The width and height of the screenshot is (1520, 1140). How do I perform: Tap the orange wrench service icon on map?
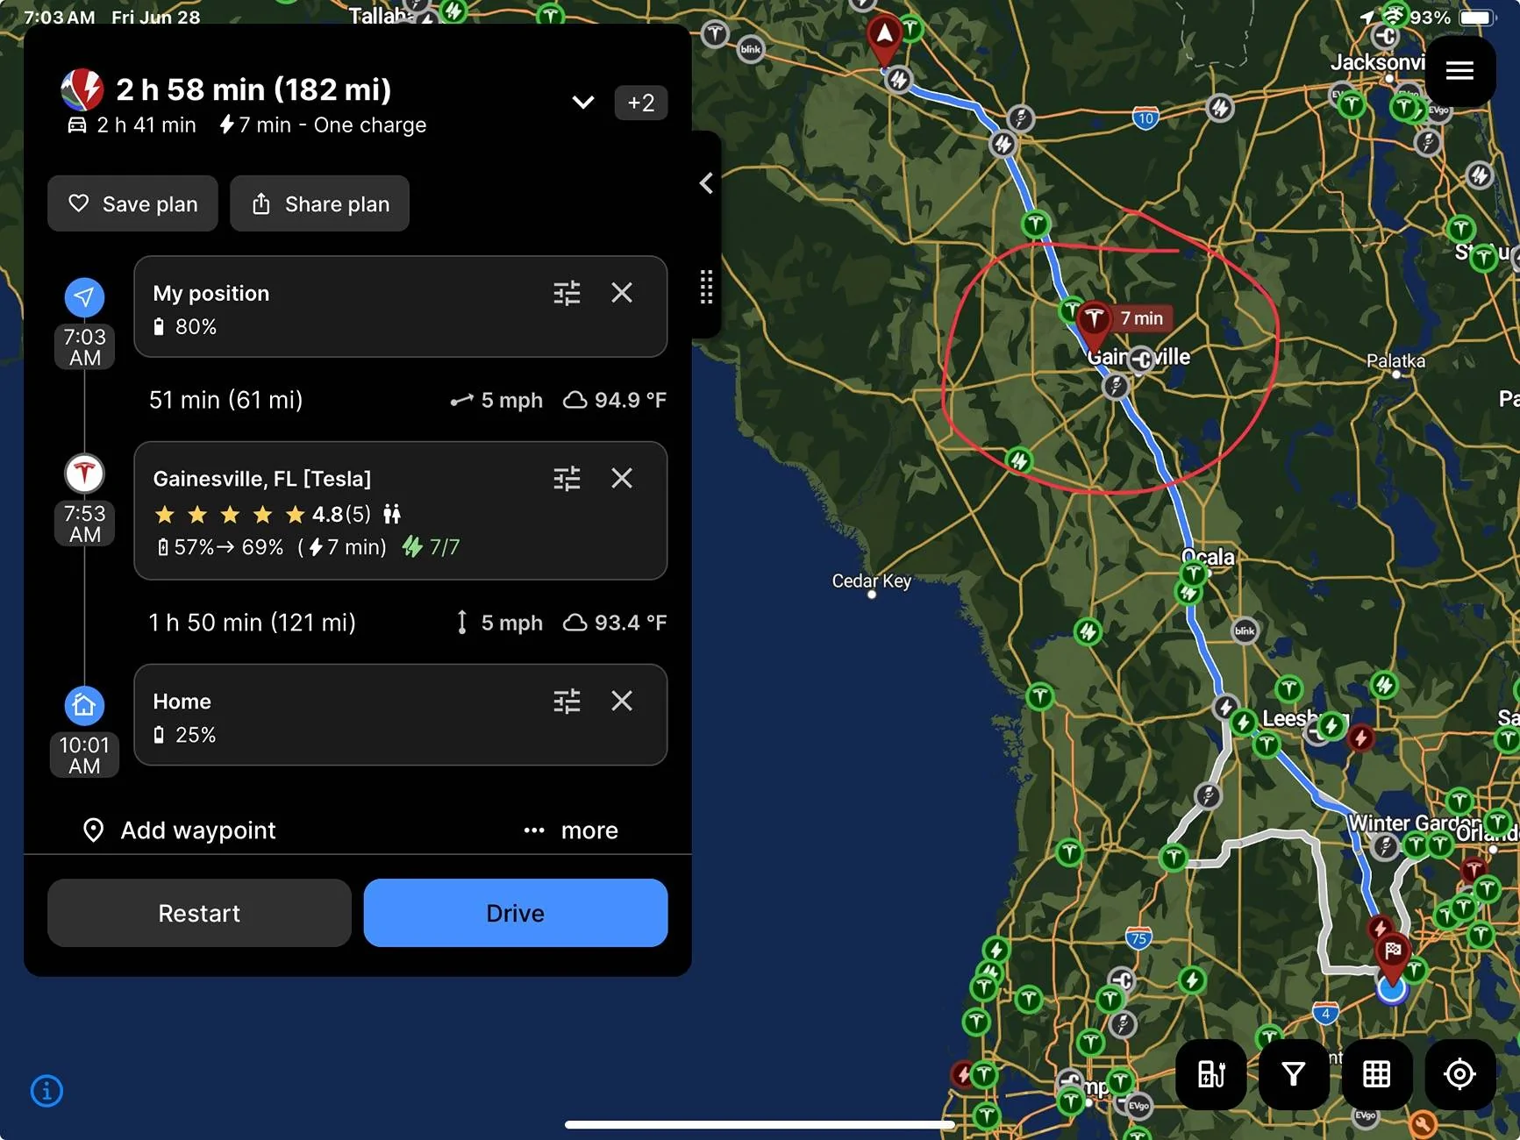pyautogui.click(x=1423, y=1123)
